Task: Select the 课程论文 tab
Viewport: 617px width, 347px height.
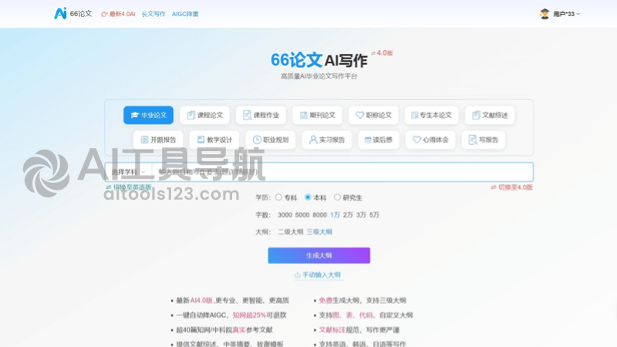Action: click(204, 115)
